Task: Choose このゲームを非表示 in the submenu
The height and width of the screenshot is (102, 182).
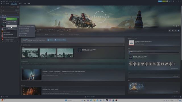Action: click(26, 33)
